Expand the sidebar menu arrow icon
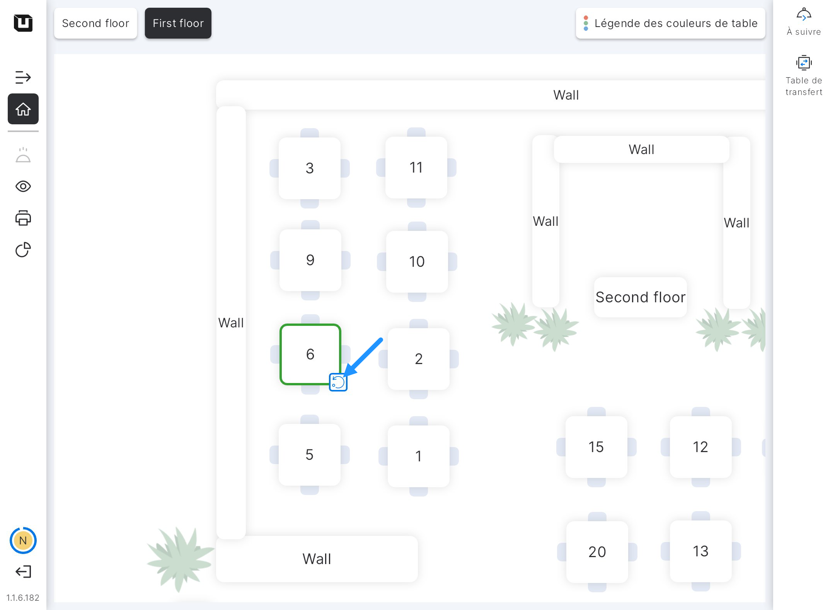This screenshot has width=835, height=610. (23, 77)
